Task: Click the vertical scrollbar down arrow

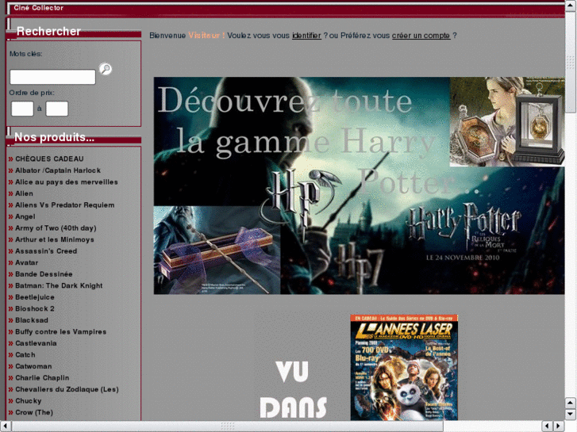Action: (x=571, y=414)
